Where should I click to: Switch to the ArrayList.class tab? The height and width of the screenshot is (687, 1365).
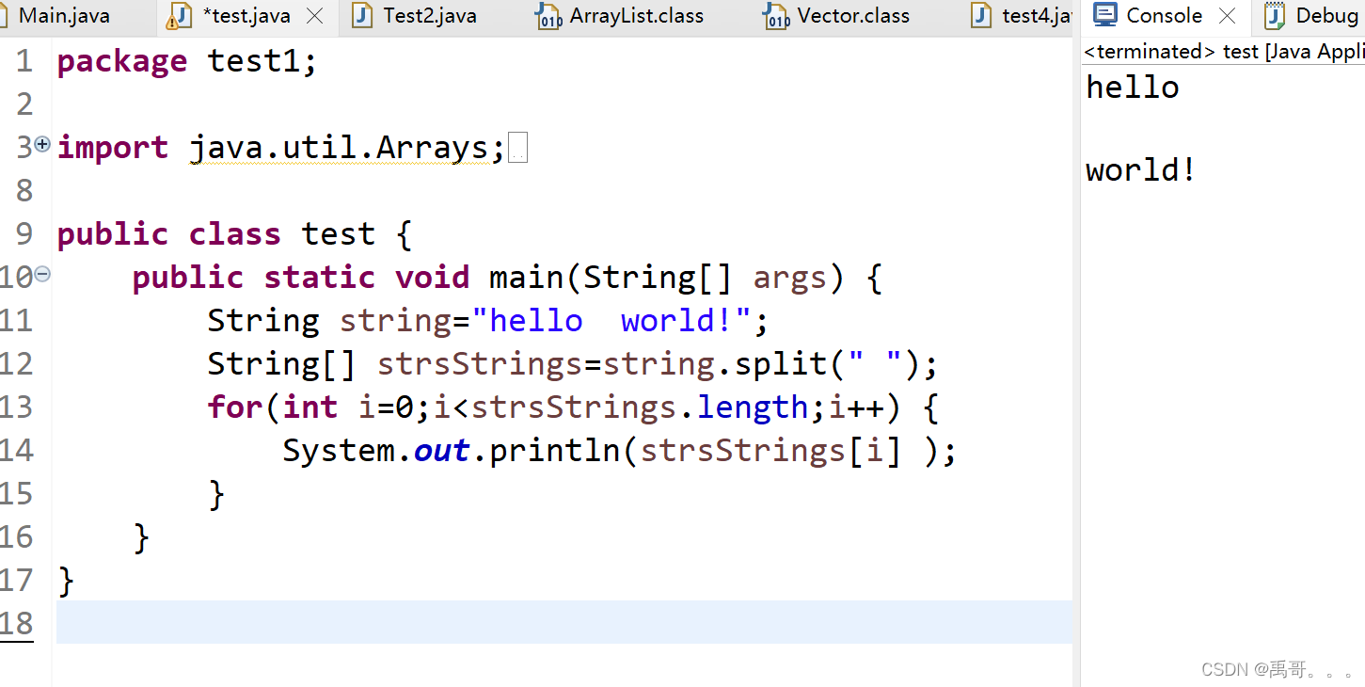[x=637, y=16]
